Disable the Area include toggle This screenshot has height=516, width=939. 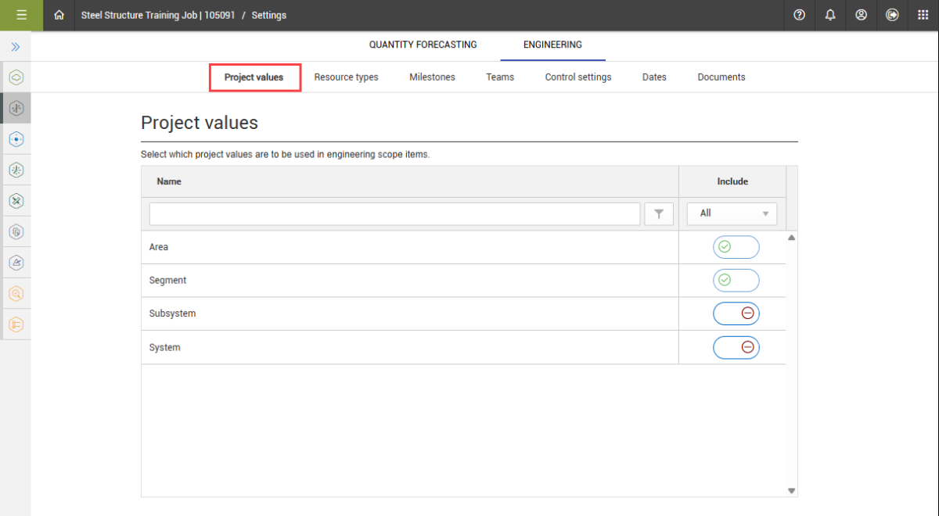736,247
